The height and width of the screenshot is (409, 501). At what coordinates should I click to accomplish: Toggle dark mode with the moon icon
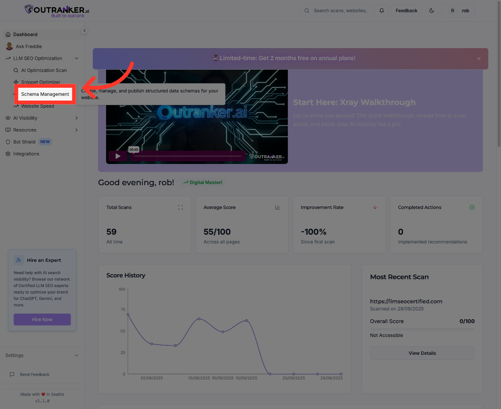tap(431, 11)
